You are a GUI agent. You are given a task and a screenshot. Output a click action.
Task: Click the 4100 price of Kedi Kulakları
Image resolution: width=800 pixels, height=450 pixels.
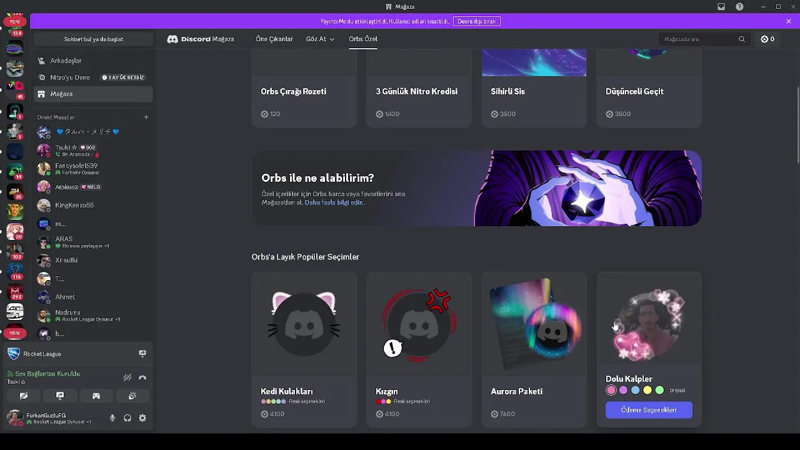coord(272,414)
